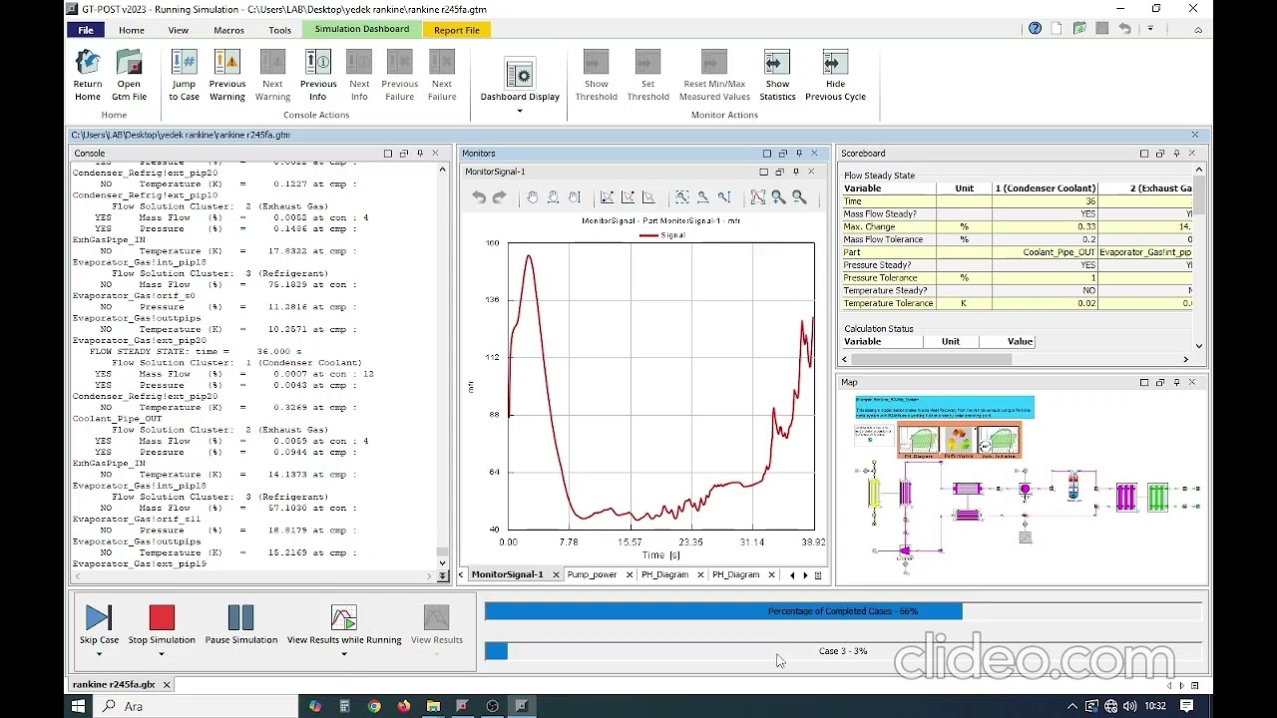Jump to Case in console actions
Screen dimensions: 1277x718
click(x=184, y=76)
